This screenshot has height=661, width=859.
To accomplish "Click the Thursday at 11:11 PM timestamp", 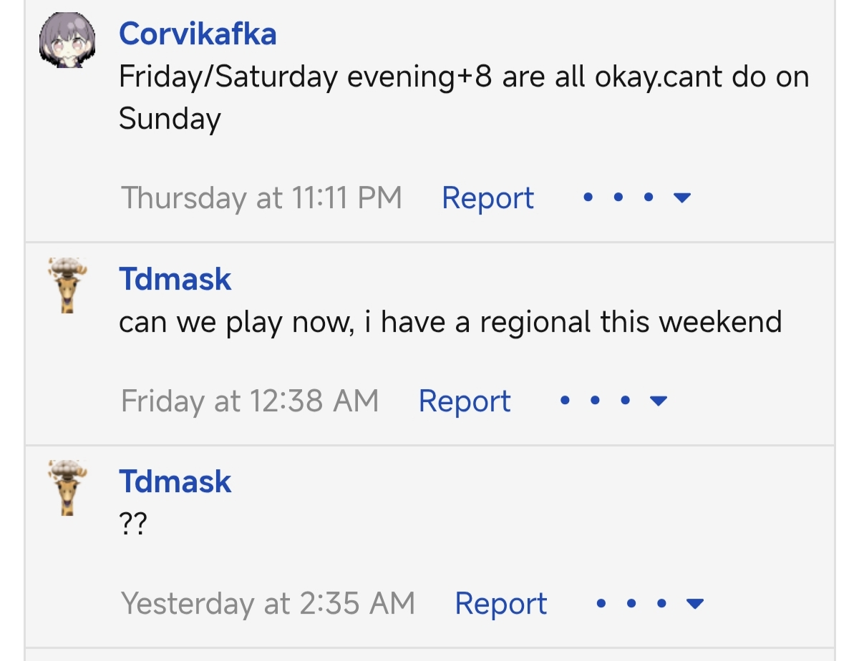I will coord(261,198).
